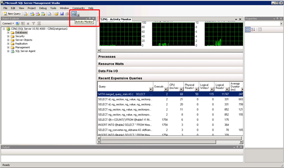The image size is (284, 168).
Task: Open the Edit menu
Action: [13, 8]
